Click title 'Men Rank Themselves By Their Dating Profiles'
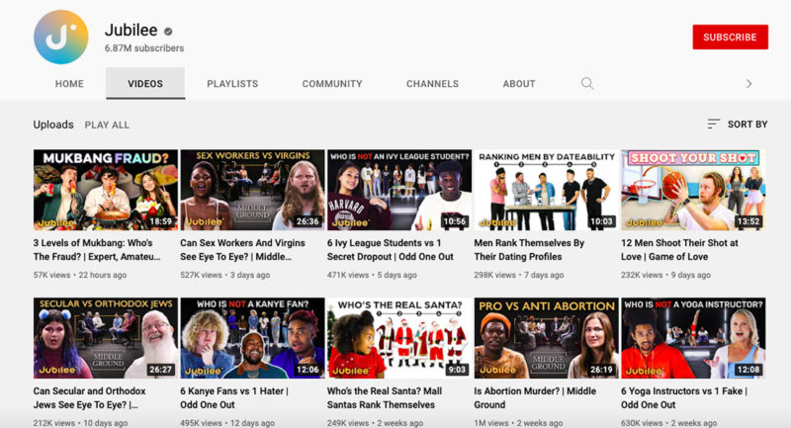791x428 pixels. (529, 249)
